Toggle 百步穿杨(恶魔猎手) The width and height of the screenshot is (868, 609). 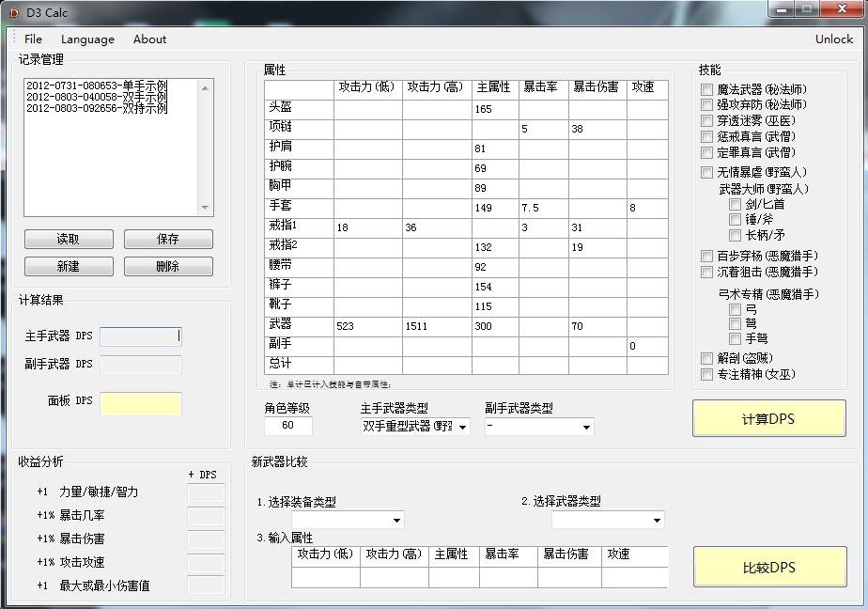pyautogui.click(x=706, y=255)
